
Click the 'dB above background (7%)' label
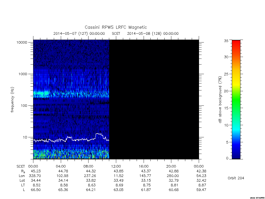220,100
